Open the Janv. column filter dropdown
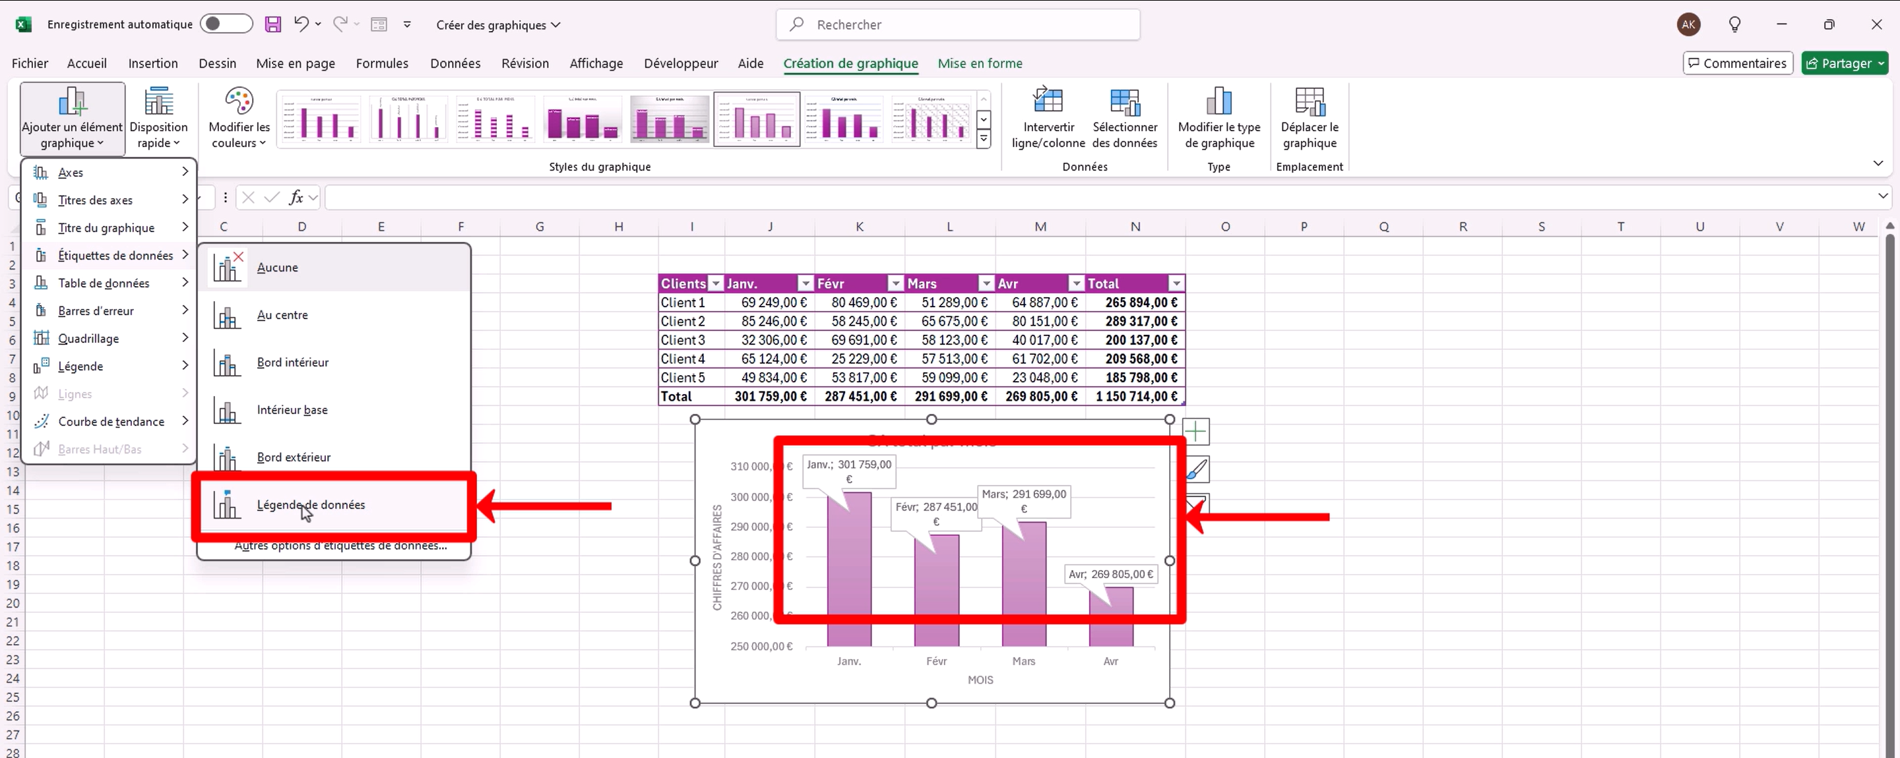Screen dimensions: 1900x758 point(805,283)
